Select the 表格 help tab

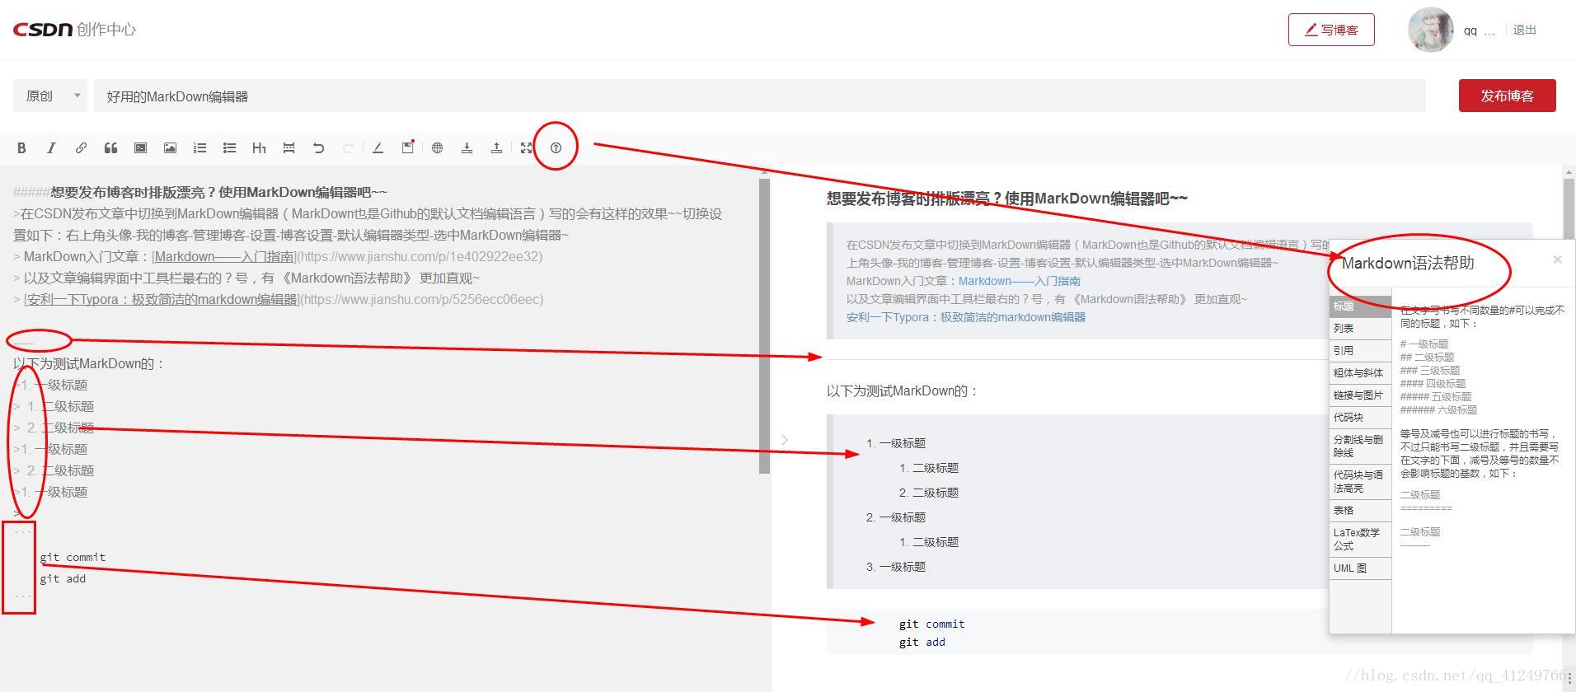coord(1360,511)
